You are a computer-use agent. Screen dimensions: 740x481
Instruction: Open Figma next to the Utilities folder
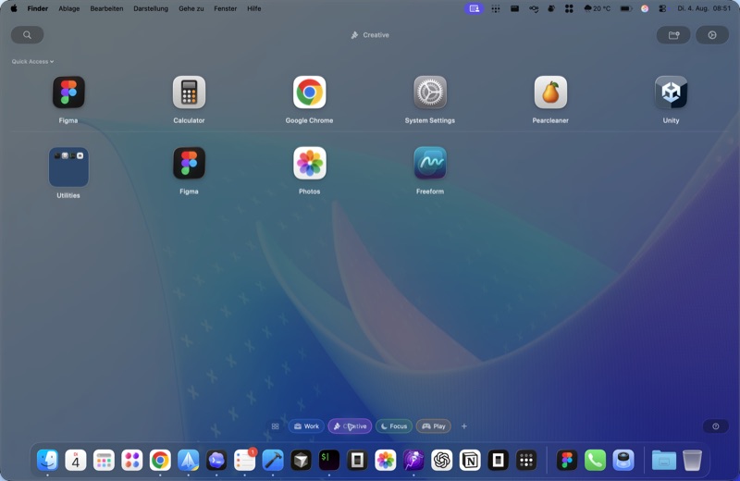[189, 164]
